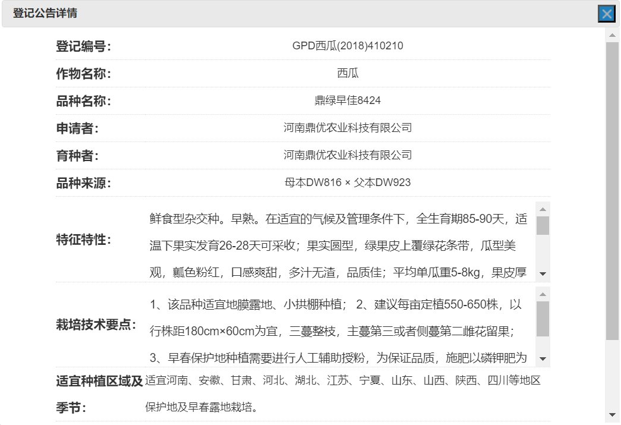Click the 品种名称 label
This screenshot has width=621, height=425.
(84, 101)
